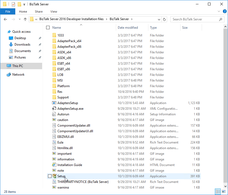Tick the Setup row checkbox
Viewport: 228px width, 195px height.
click(50, 176)
